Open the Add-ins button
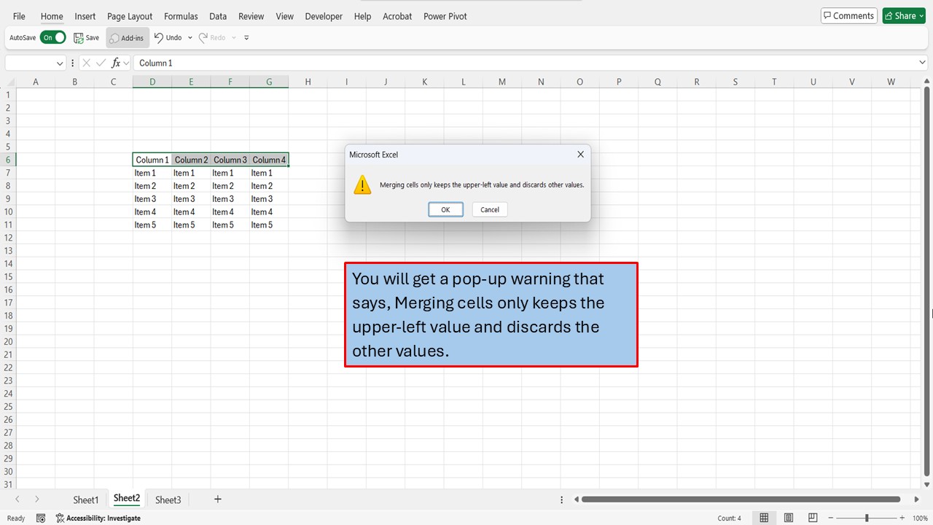The image size is (933, 525). point(127,38)
